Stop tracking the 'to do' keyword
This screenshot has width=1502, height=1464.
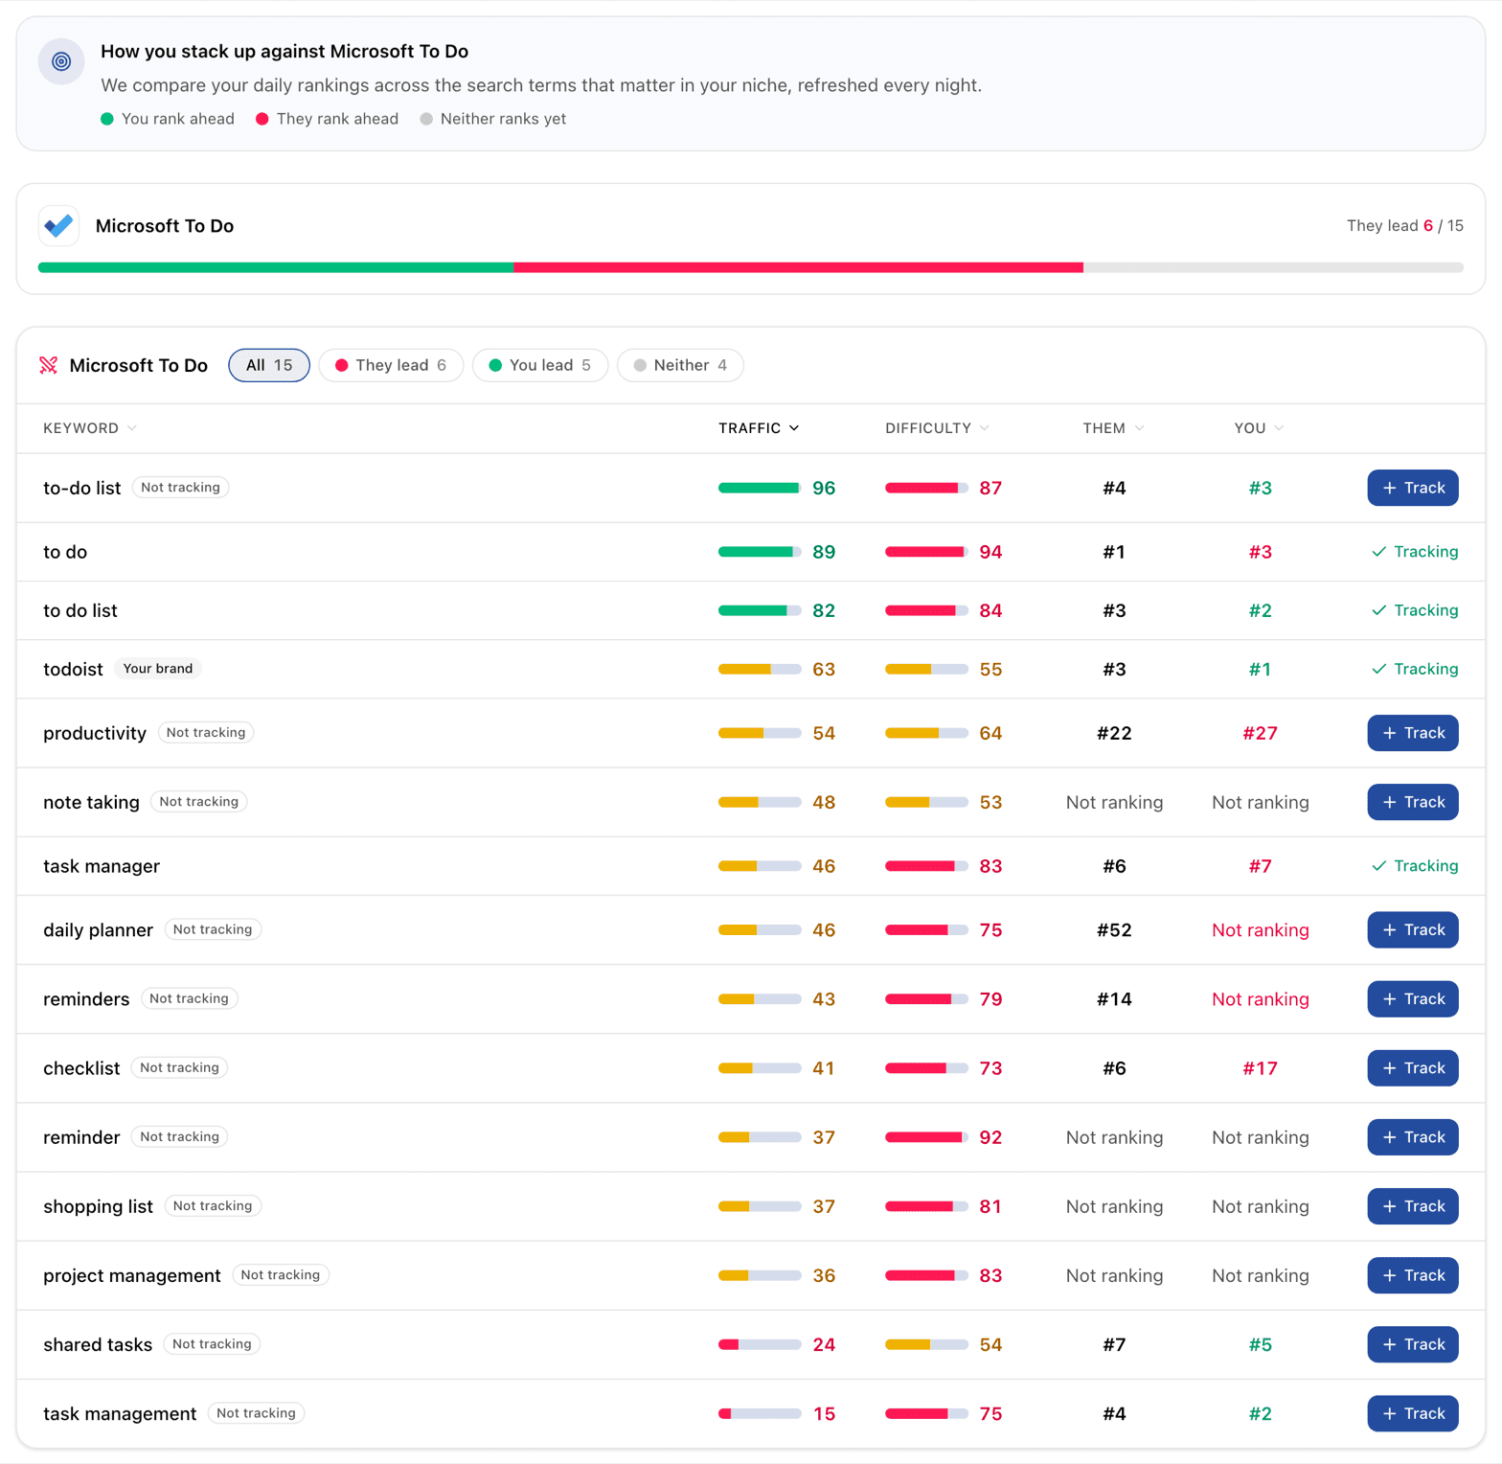pos(1415,552)
